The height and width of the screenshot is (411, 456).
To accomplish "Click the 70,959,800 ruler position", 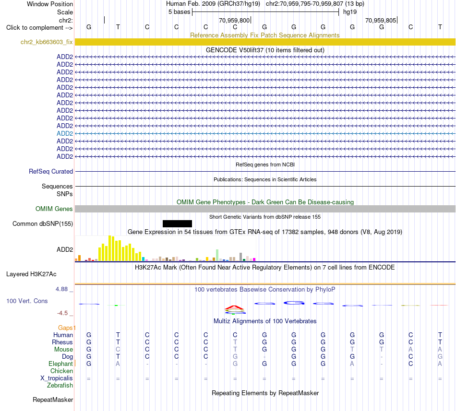I will pyautogui.click(x=234, y=20).
